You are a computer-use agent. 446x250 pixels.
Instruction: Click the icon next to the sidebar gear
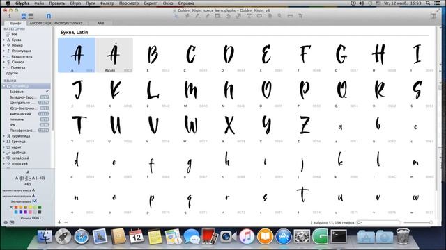[12, 222]
